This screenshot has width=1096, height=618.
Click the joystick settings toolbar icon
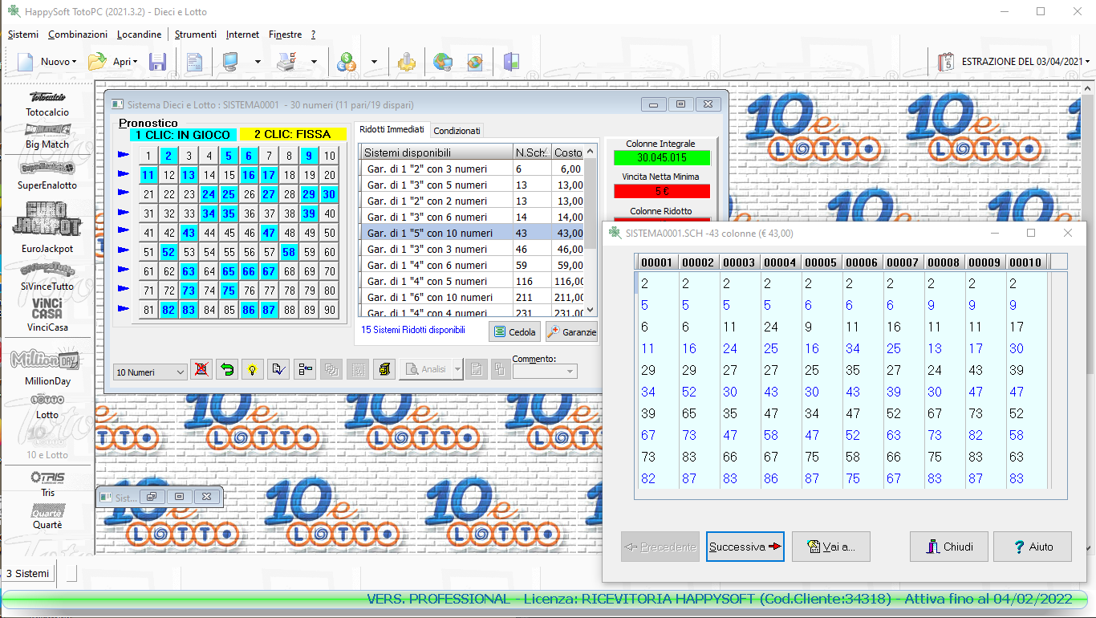click(408, 62)
